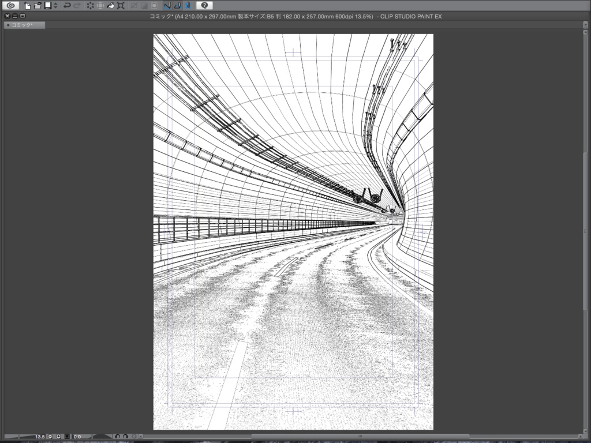
Task: Toggle snap to grid
Action: pos(188,6)
